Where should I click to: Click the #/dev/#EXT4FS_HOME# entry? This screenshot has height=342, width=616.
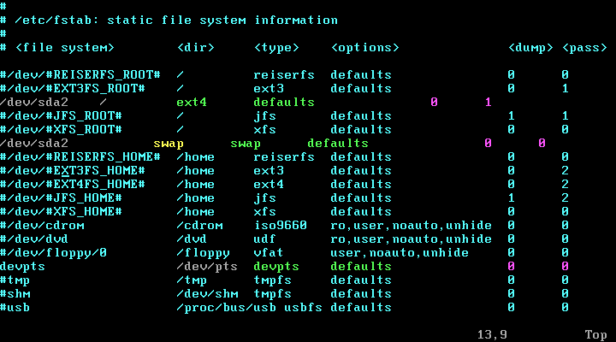[73, 185]
